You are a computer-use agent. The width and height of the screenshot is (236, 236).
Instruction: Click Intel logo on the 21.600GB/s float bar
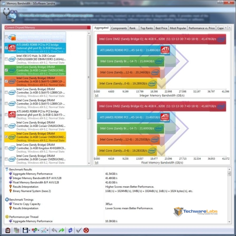[x=159, y=128]
